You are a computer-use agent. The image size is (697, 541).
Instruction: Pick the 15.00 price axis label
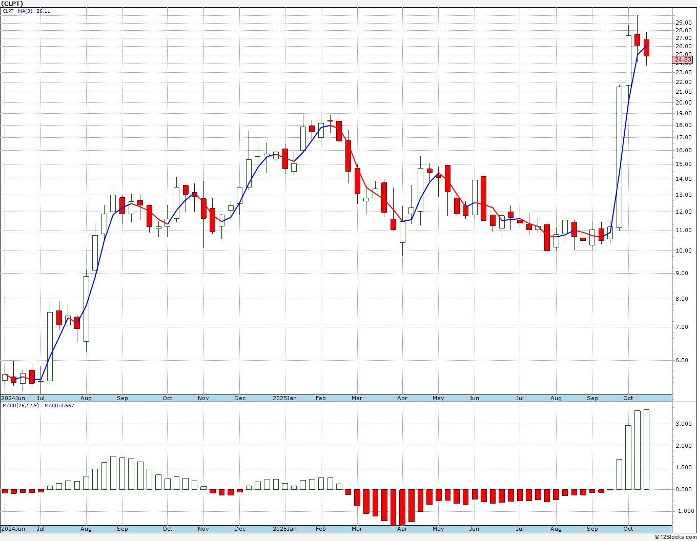tap(683, 164)
